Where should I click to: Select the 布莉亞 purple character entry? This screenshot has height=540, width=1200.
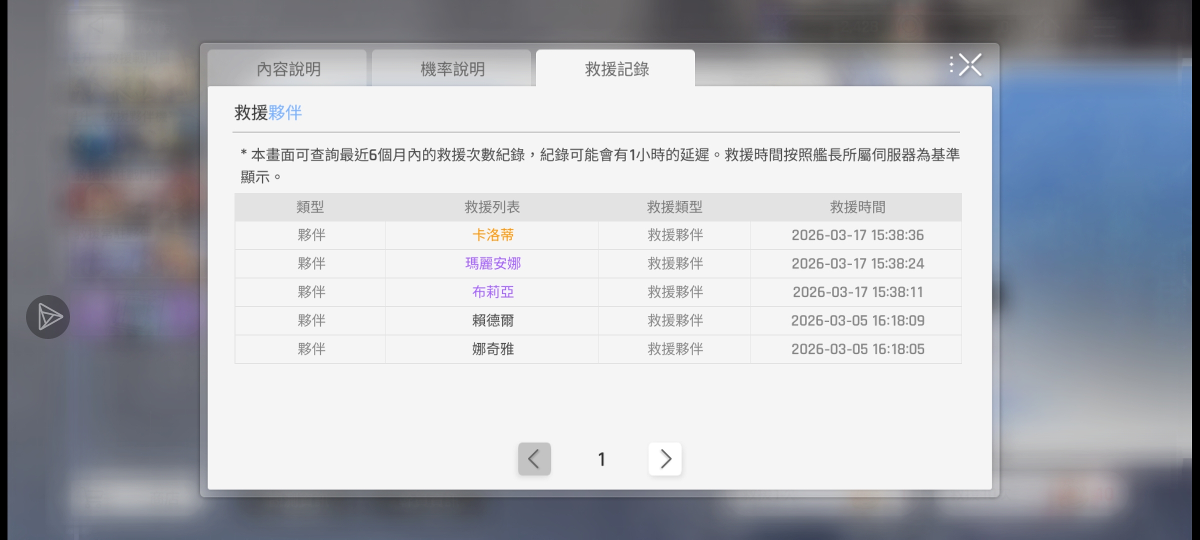pyautogui.click(x=493, y=292)
